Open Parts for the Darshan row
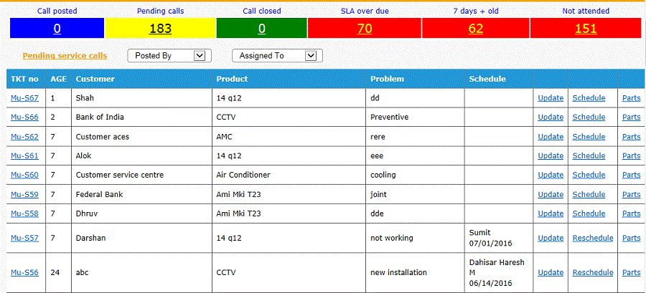 point(631,238)
